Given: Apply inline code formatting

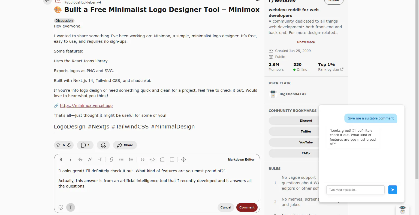Looking at the screenshot, I should 152,160.
